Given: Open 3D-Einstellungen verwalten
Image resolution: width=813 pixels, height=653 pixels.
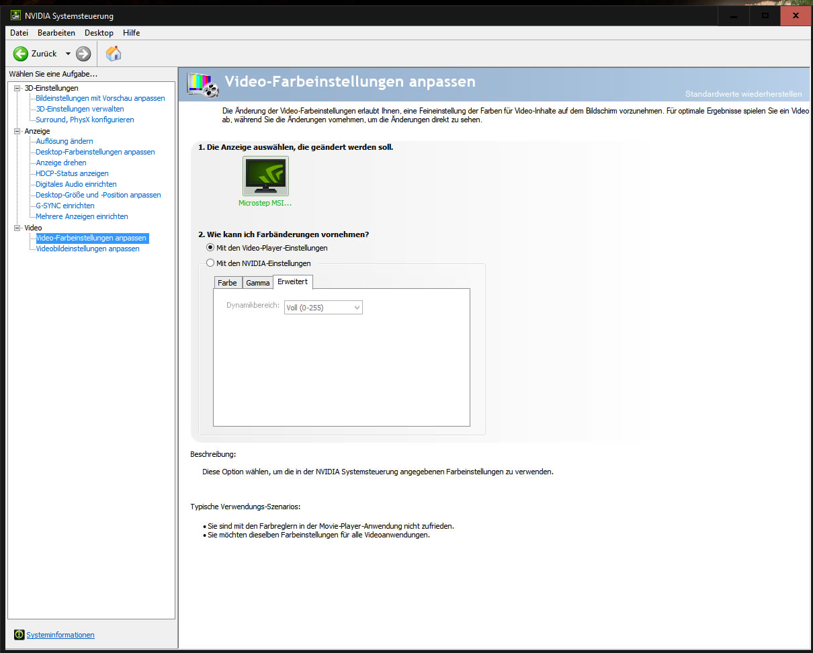Looking at the screenshot, I should pos(80,109).
